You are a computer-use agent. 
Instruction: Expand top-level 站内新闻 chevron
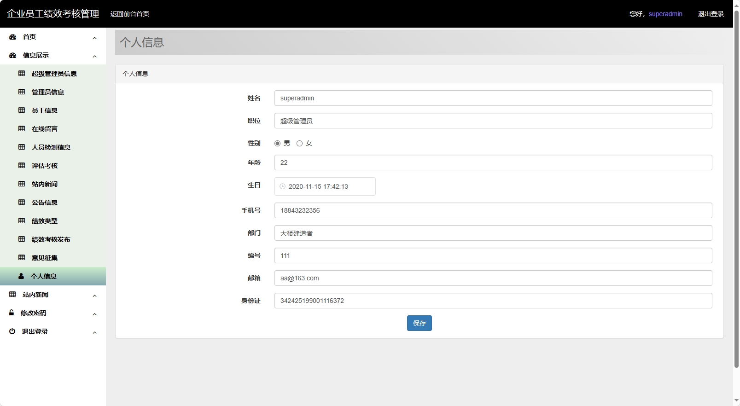[94, 296]
